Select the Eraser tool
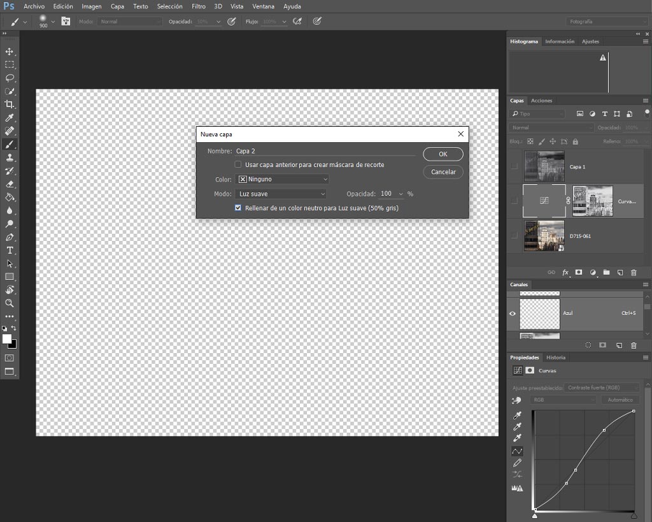652x522 pixels. (x=9, y=184)
